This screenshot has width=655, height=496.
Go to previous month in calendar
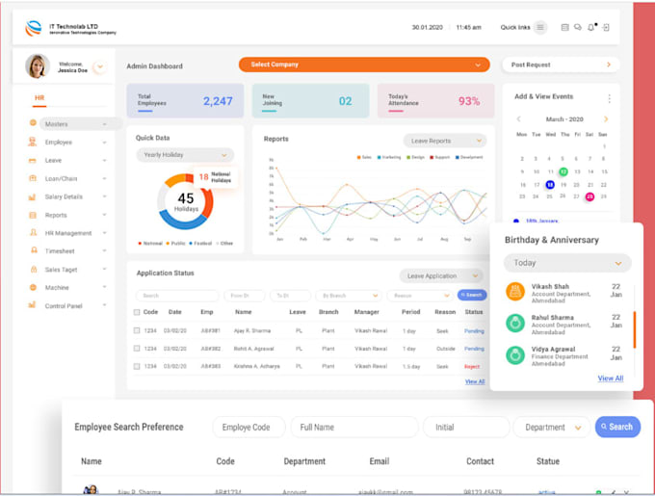(518, 119)
